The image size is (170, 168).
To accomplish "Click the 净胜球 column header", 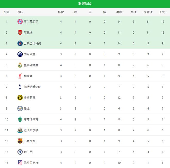I will [x=148, y=12].
